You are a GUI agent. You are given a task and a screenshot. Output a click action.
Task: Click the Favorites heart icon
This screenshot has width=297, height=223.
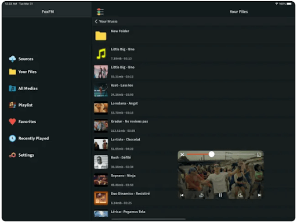pyautogui.click(x=12, y=121)
